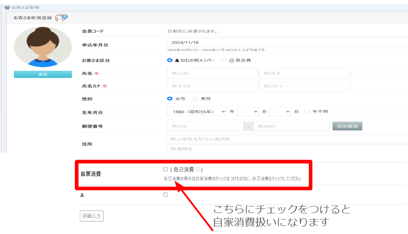Click the surname field with 例:山田
The width and height of the screenshot is (408, 234).
212,73
